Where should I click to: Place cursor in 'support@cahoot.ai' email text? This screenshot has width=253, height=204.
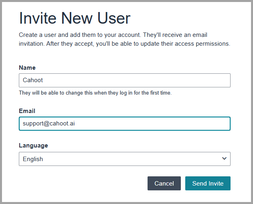(49, 124)
